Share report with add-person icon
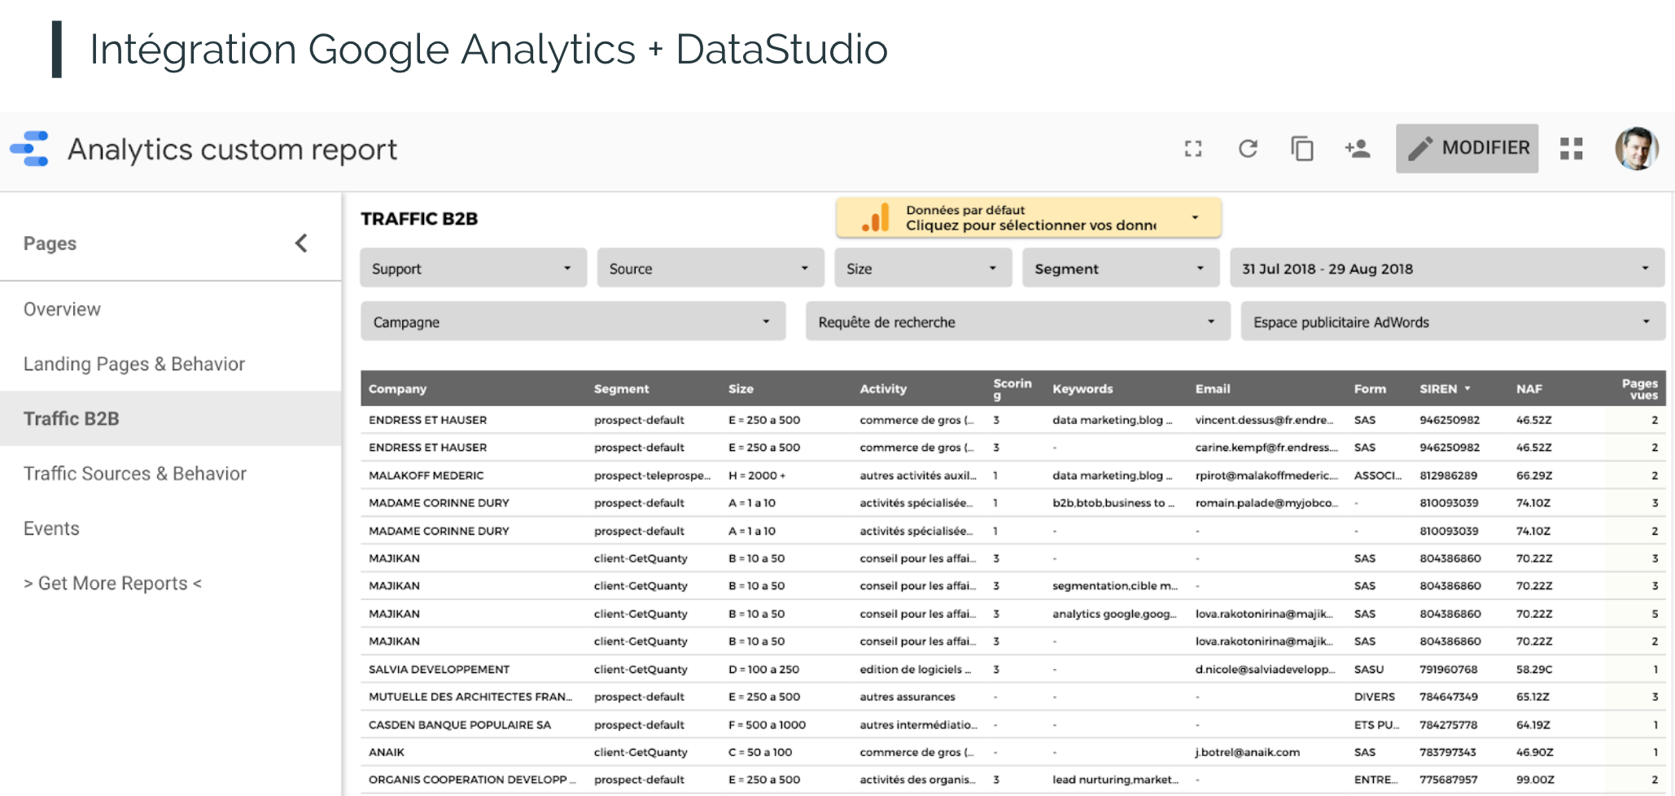 [1358, 148]
